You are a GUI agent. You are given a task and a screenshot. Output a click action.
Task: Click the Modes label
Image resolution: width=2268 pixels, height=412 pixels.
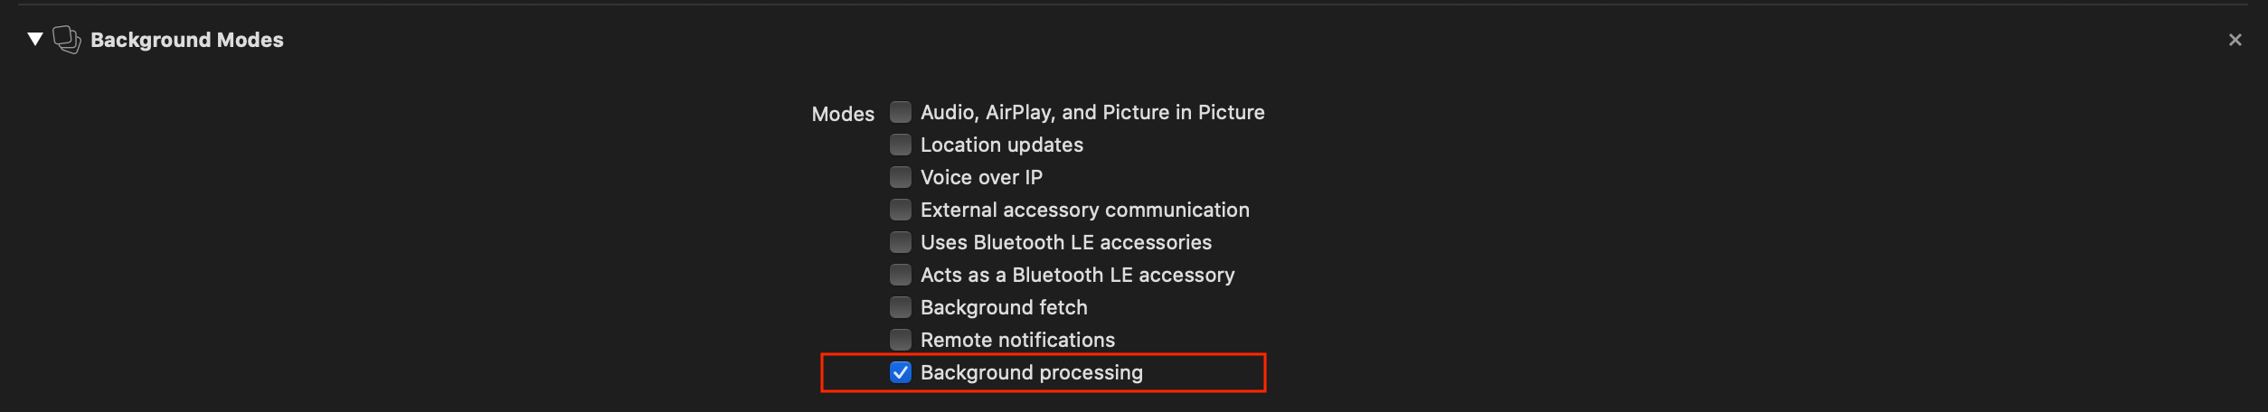tap(842, 114)
